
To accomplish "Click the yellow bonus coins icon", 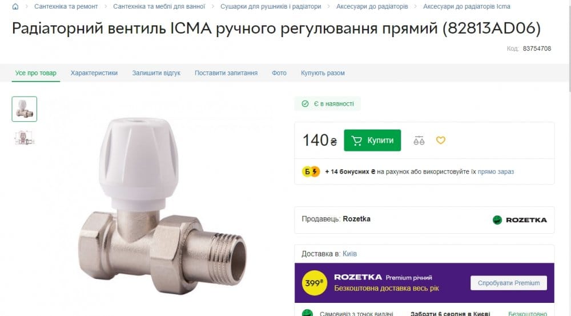I will point(311,171).
